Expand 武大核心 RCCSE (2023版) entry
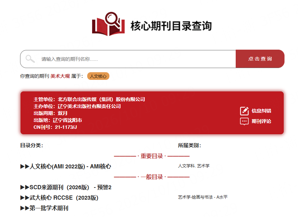 coord(59,198)
